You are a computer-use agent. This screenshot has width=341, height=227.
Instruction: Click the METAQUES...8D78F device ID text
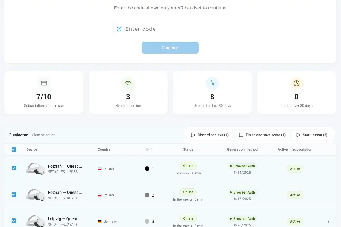63,198
